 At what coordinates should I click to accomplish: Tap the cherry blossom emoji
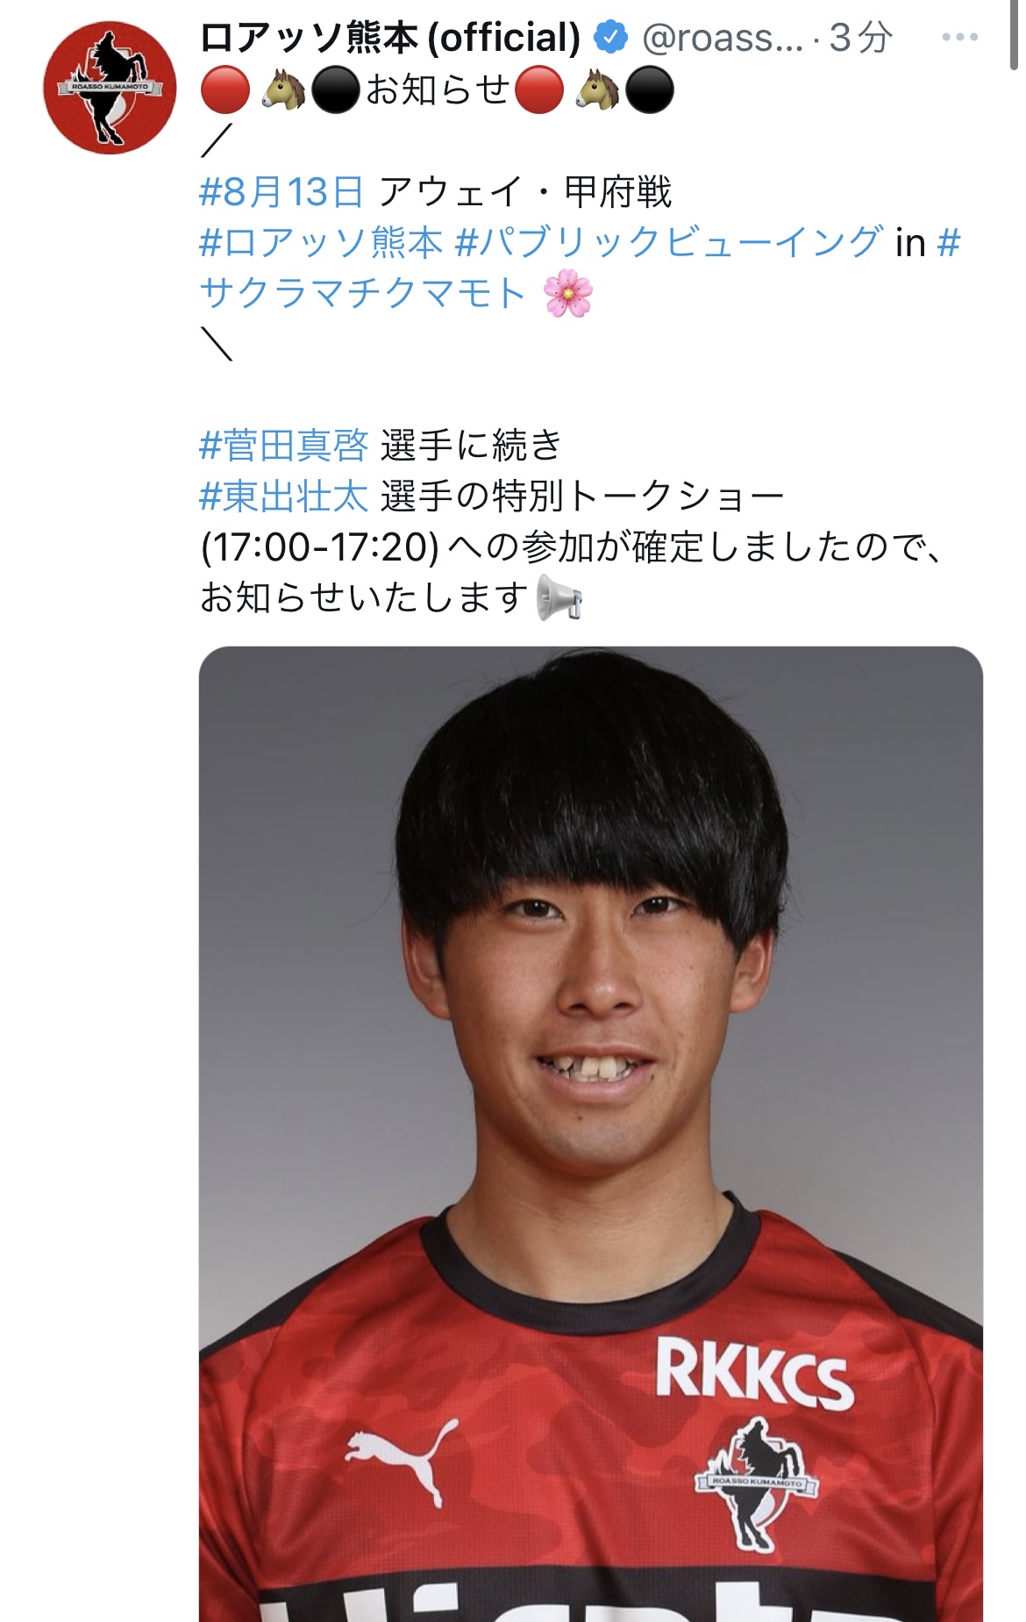tap(568, 293)
